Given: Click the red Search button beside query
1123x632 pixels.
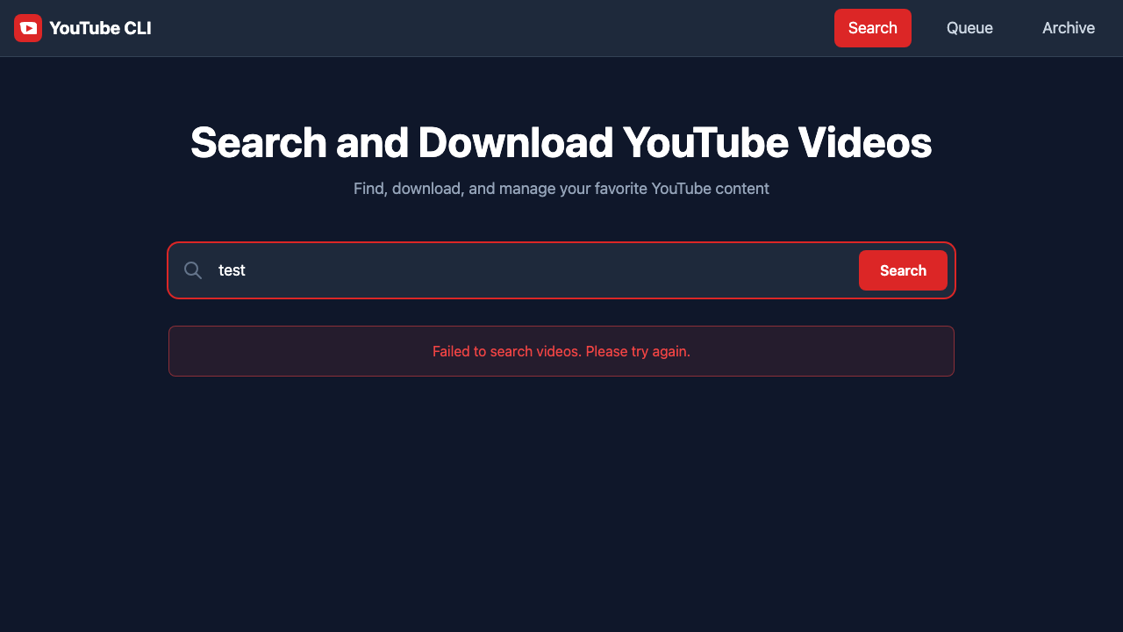Looking at the screenshot, I should (903, 270).
